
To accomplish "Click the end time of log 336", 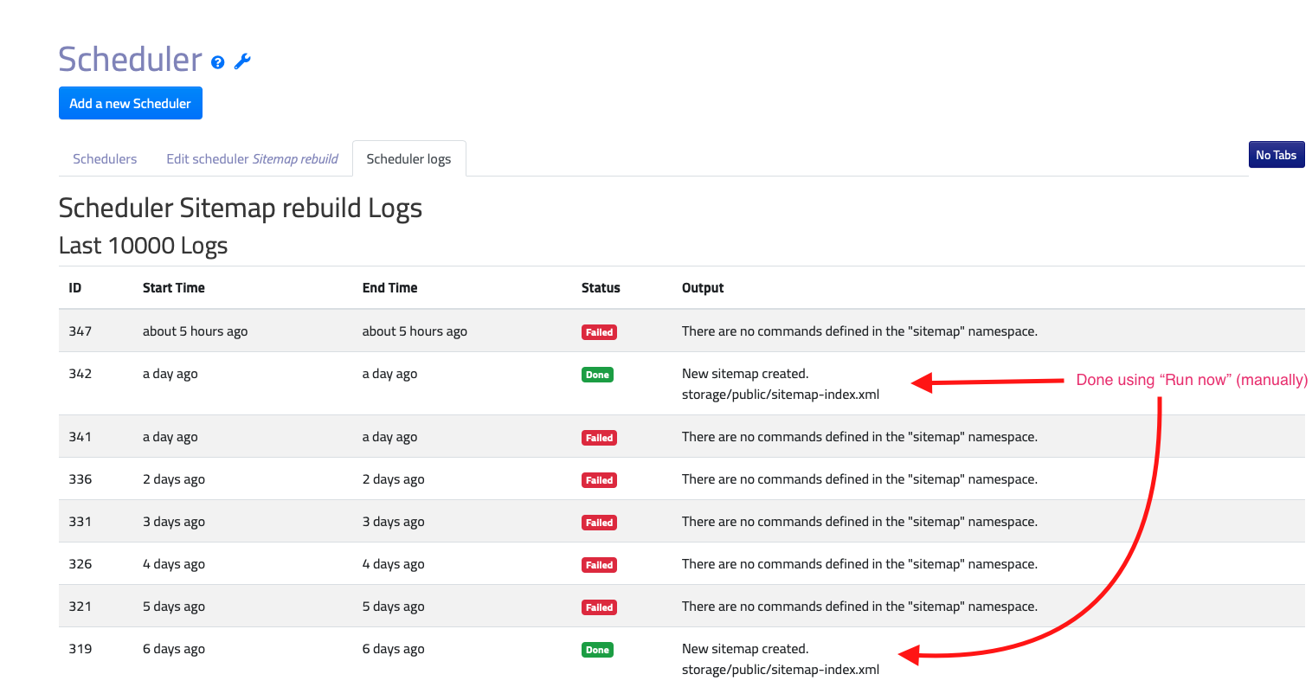I will click(393, 479).
